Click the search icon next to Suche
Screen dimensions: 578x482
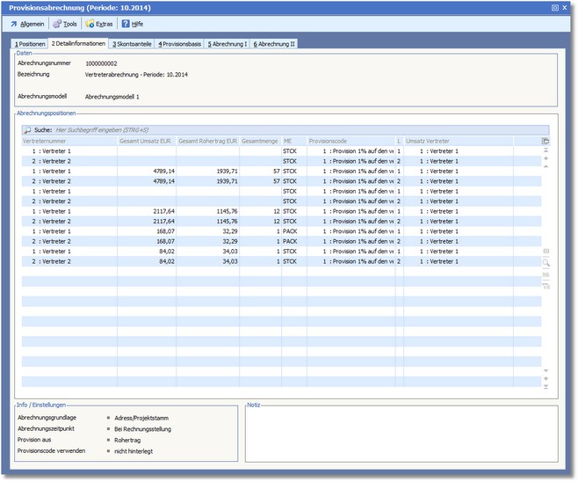pos(27,129)
